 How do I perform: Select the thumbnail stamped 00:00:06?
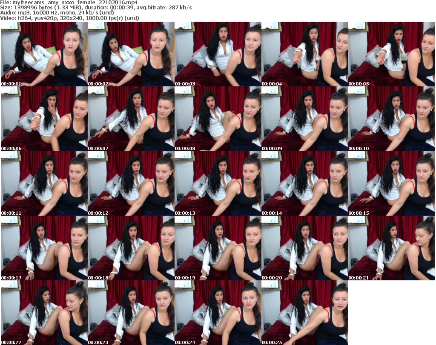pyautogui.click(x=44, y=119)
